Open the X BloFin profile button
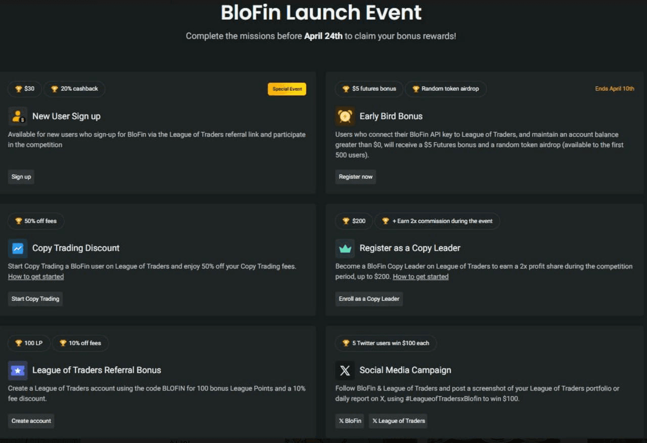This screenshot has width=647, height=443. pos(350,421)
